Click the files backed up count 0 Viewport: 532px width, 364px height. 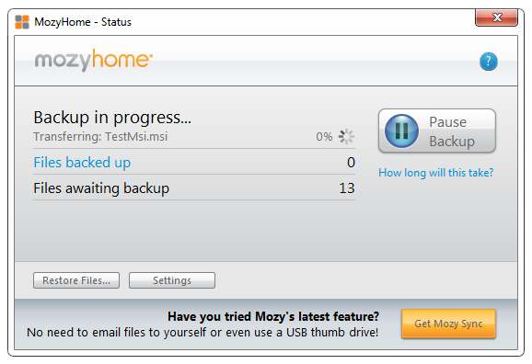pyautogui.click(x=351, y=163)
